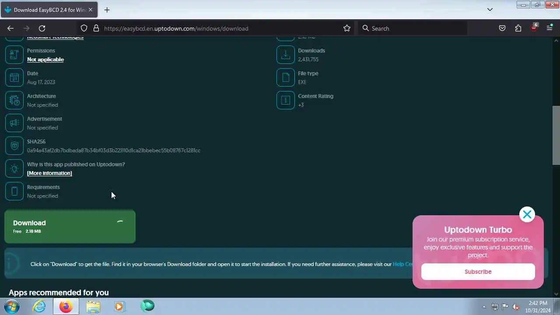The height and width of the screenshot is (315, 560).
Task: Launch Internet Explorer from taskbar
Action: [x=39, y=306]
